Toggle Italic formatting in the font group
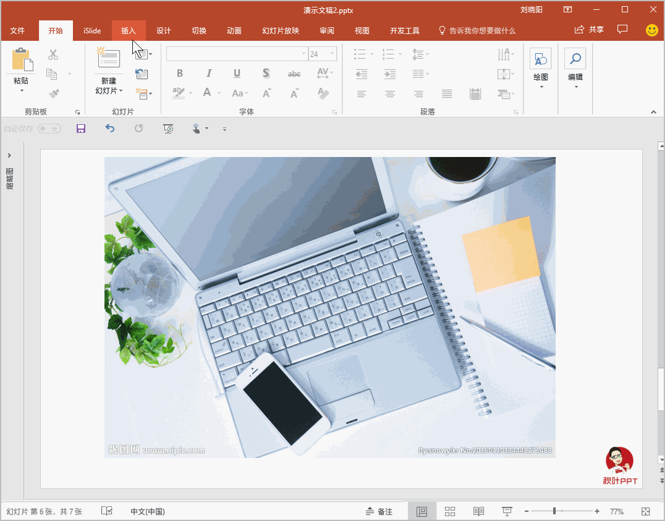665x521 pixels. 209,74
